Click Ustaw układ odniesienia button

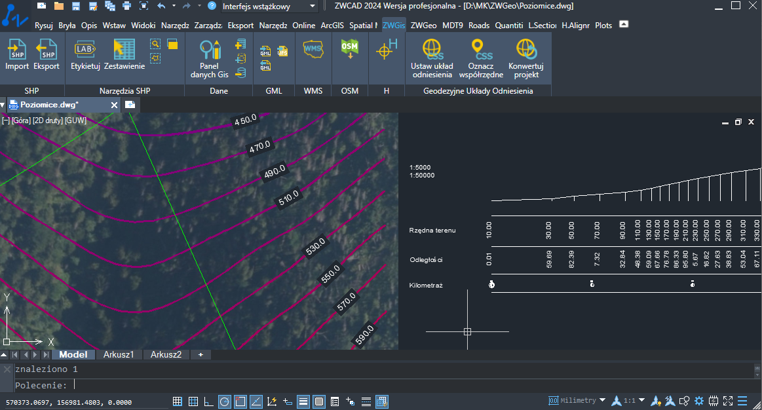pos(432,59)
